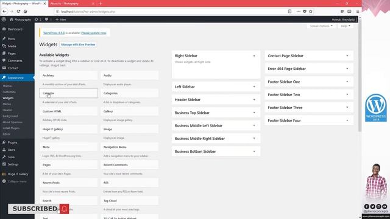Image resolution: width=390 pixels, height=219 pixels.
Task: Open the Pocket save icon
Action: [x=305, y=12]
